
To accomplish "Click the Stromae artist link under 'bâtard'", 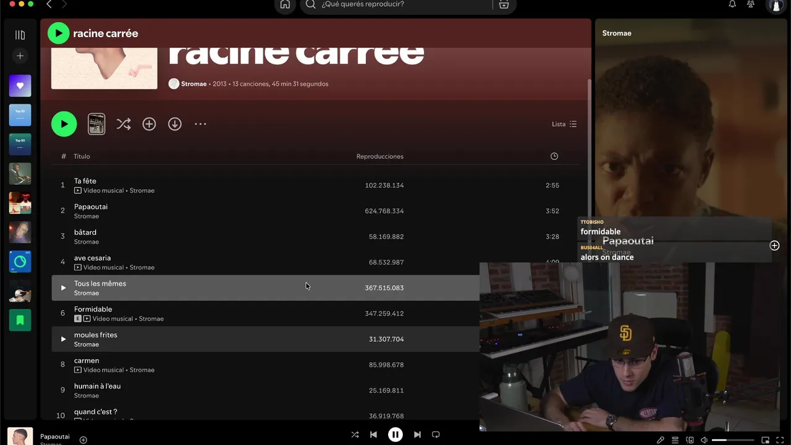I will pos(87,242).
